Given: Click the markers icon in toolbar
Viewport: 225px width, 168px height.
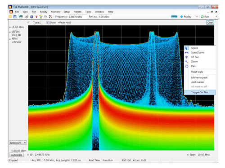Looking at the screenshot, I should [41, 17].
